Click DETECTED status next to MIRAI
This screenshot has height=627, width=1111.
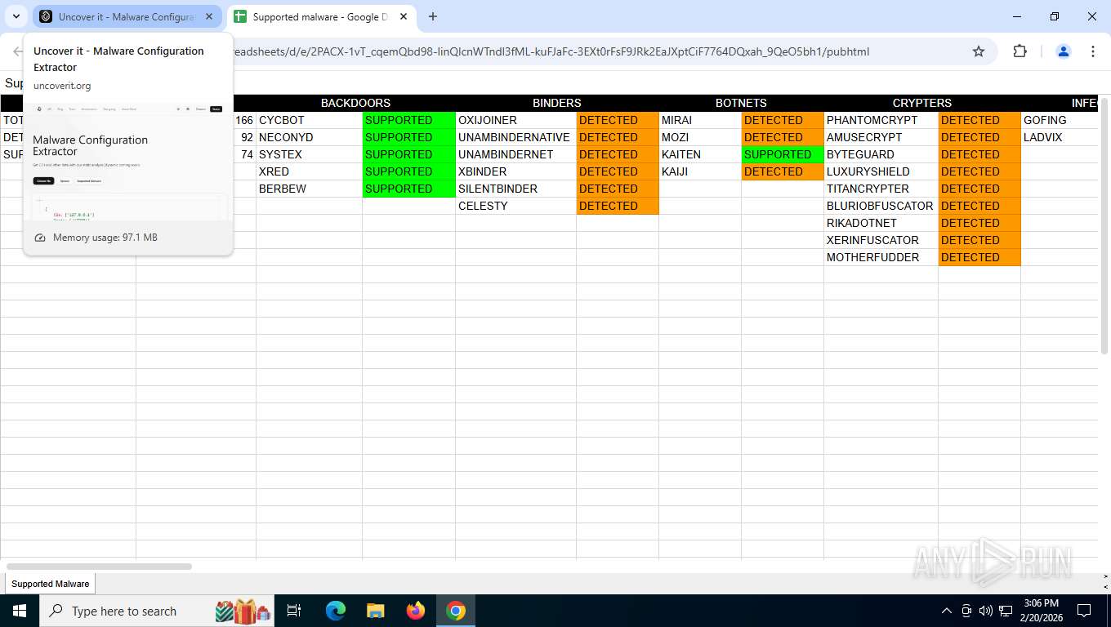tap(783, 120)
